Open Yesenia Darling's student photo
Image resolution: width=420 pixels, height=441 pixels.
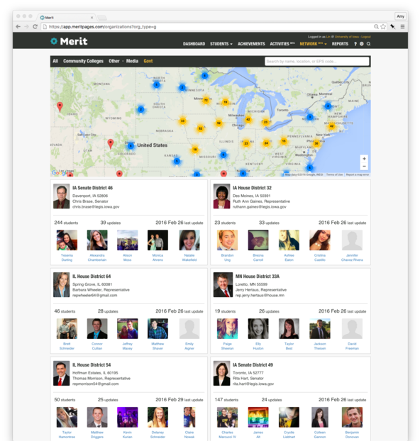(67, 240)
